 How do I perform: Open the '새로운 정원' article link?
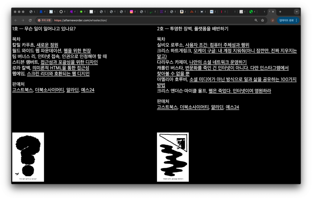coord(47,45)
